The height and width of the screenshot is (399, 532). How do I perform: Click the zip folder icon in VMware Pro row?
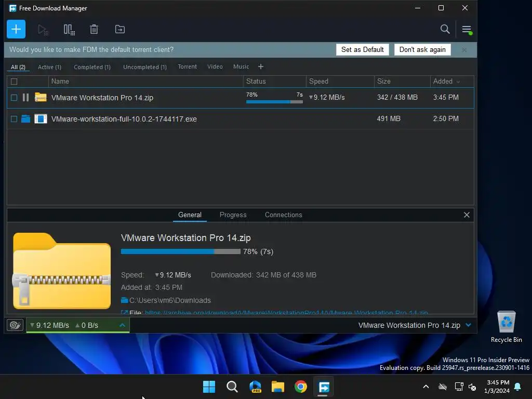41,97
